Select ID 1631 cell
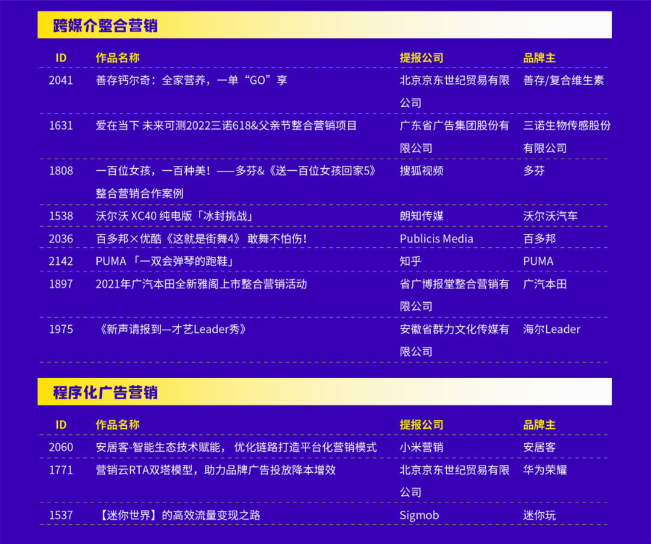This screenshot has height=544, width=651. coord(61,125)
